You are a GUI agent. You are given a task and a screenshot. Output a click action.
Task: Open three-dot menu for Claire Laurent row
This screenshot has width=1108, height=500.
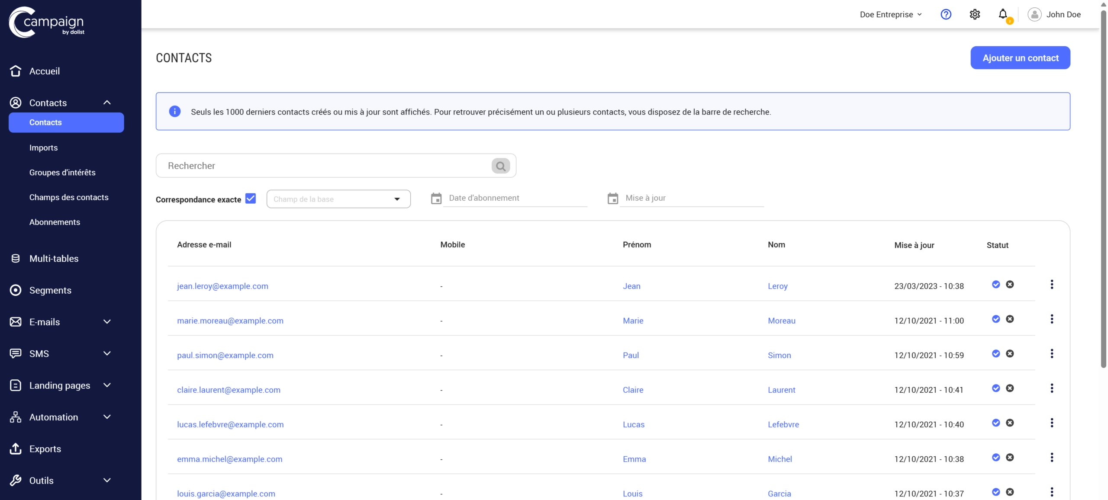[1052, 388]
